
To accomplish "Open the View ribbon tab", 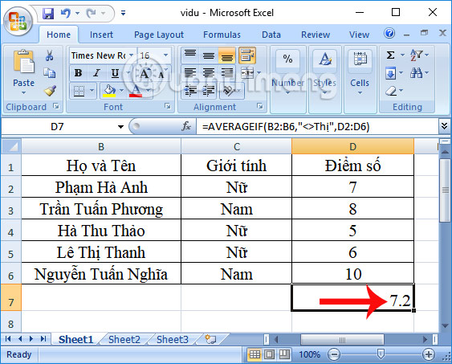I will 359,35.
